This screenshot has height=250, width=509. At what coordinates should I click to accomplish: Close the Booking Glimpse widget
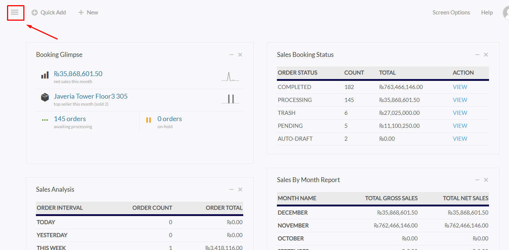tap(240, 55)
